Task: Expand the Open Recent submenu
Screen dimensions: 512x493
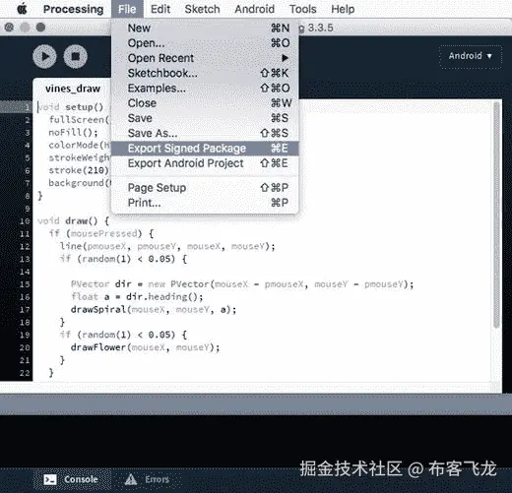Action: tap(205, 58)
